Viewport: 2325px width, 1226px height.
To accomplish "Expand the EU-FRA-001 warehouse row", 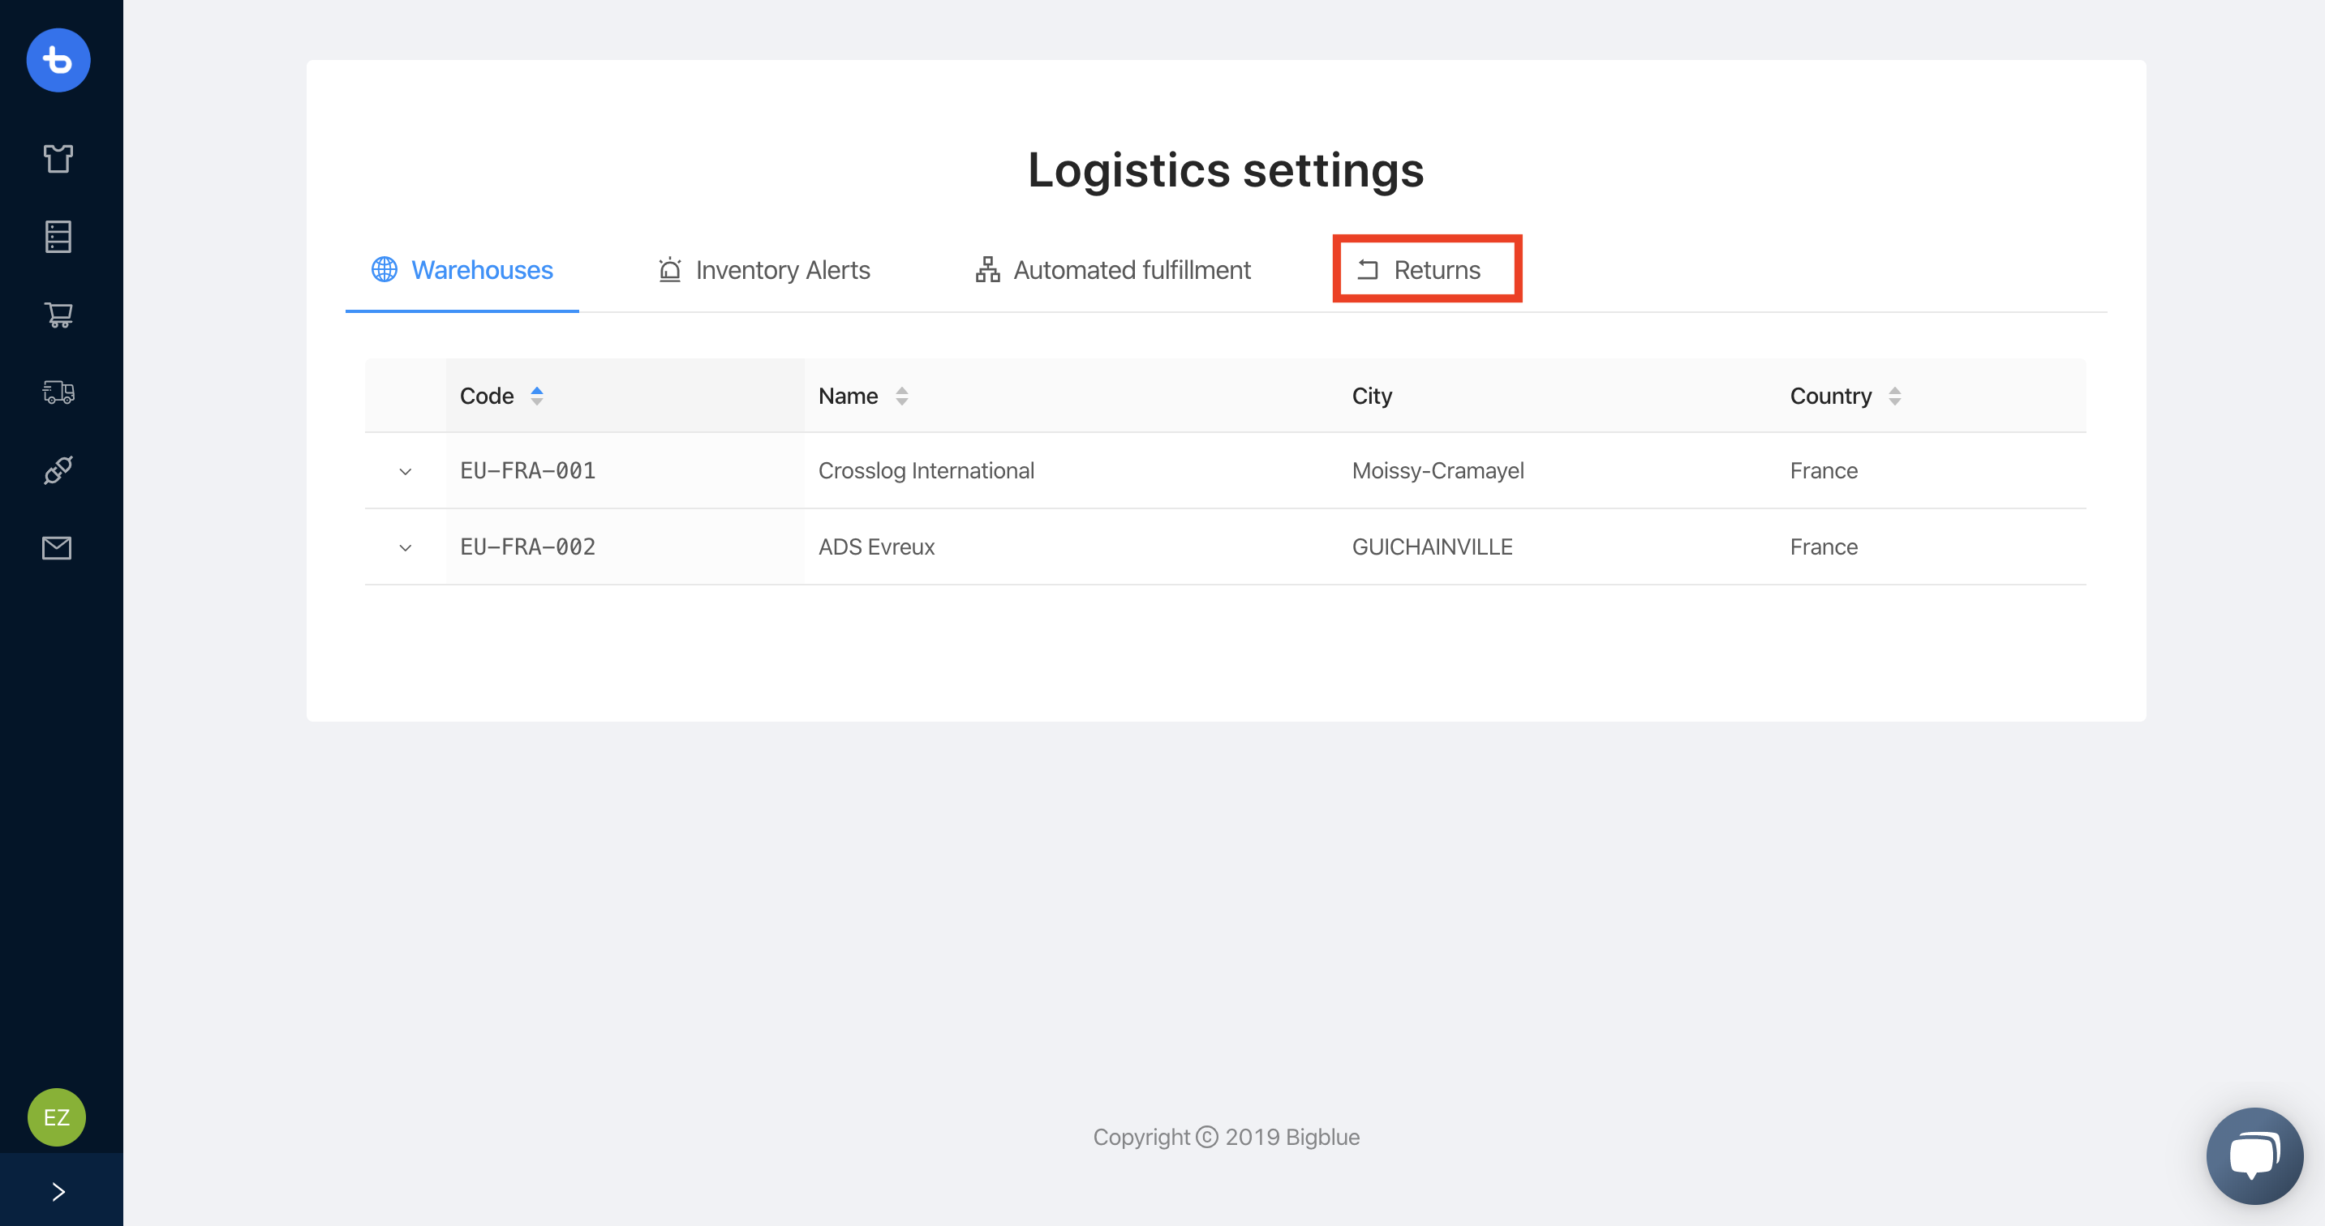I will (x=406, y=471).
